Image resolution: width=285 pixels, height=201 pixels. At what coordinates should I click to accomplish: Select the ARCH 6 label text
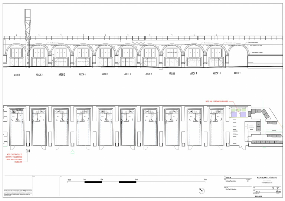pyautogui.click(x=127, y=74)
